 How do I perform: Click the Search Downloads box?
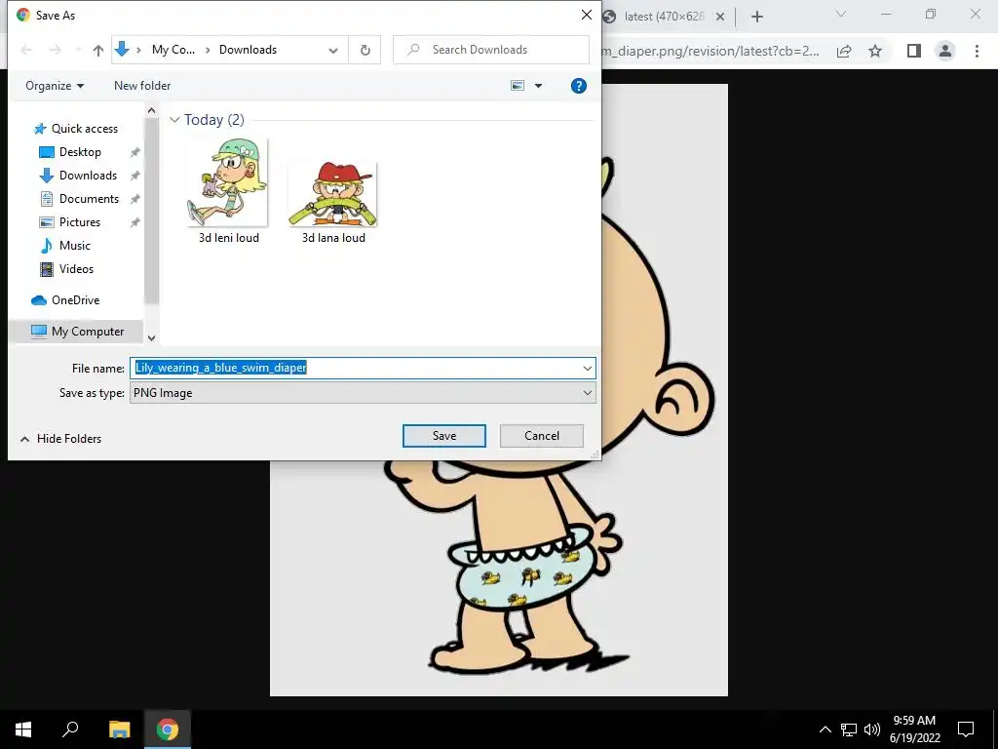tap(491, 50)
